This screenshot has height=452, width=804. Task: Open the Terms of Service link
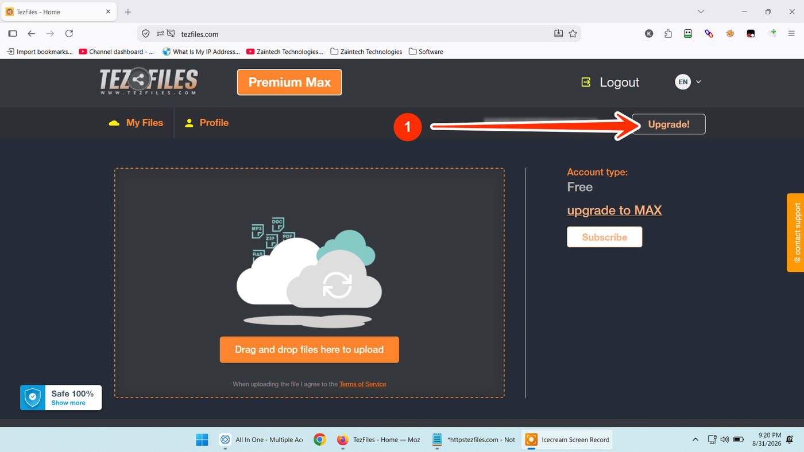[x=363, y=384]
